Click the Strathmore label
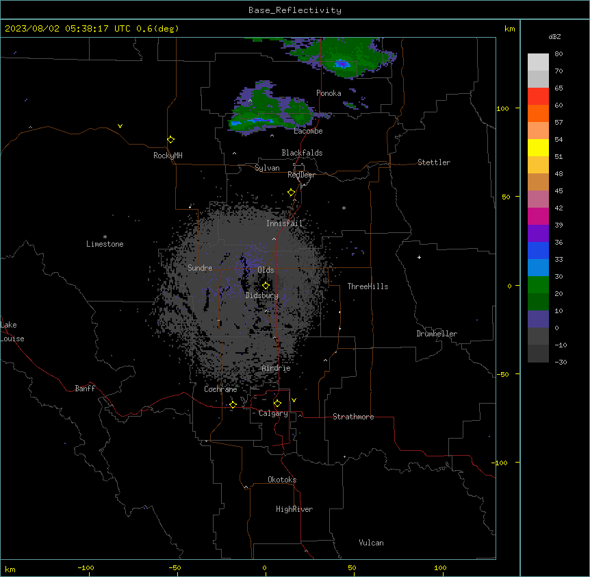The height and width of the screenshot is (577, 590). 353,417
